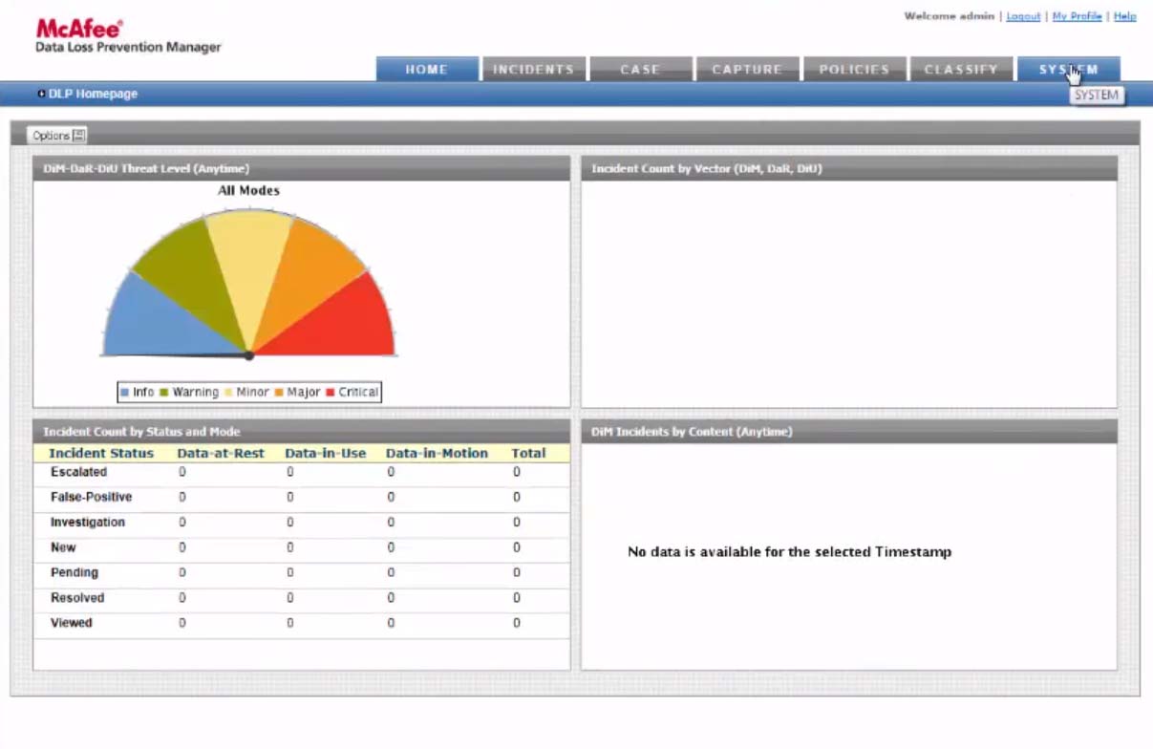1153x749 pixels.
Task: Click Incident Count by Status and Mode header
Action: click(301, 432)
